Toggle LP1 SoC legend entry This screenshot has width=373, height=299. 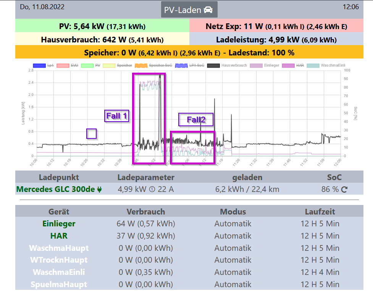click(181, 65)
